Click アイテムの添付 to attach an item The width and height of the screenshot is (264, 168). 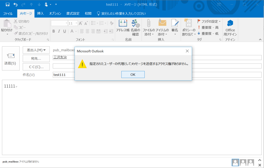point(162,27)
